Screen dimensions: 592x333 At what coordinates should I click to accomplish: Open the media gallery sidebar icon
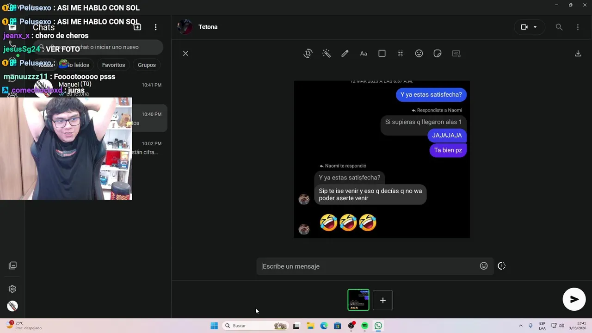(x=12, y=265)
